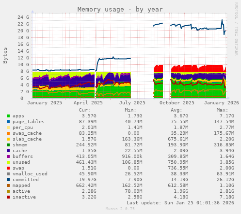Click the buffers magenta legend swatch

(8, 157)
